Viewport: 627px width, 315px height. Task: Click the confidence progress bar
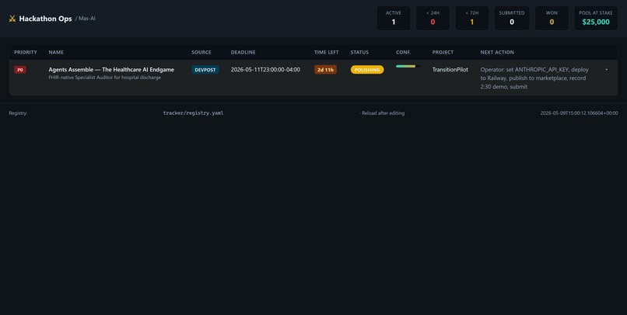(408, 66)
